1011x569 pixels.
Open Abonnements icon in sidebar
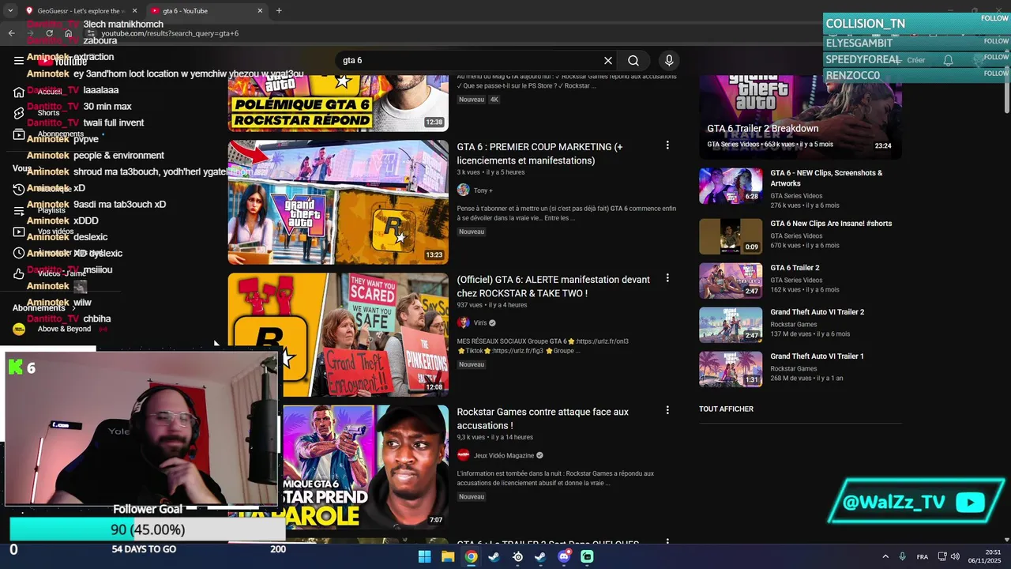[19, 134]
